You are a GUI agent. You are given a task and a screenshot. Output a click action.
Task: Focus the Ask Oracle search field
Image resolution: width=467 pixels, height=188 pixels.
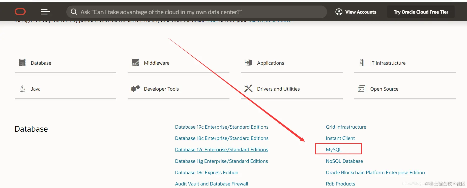coord(197,12)
